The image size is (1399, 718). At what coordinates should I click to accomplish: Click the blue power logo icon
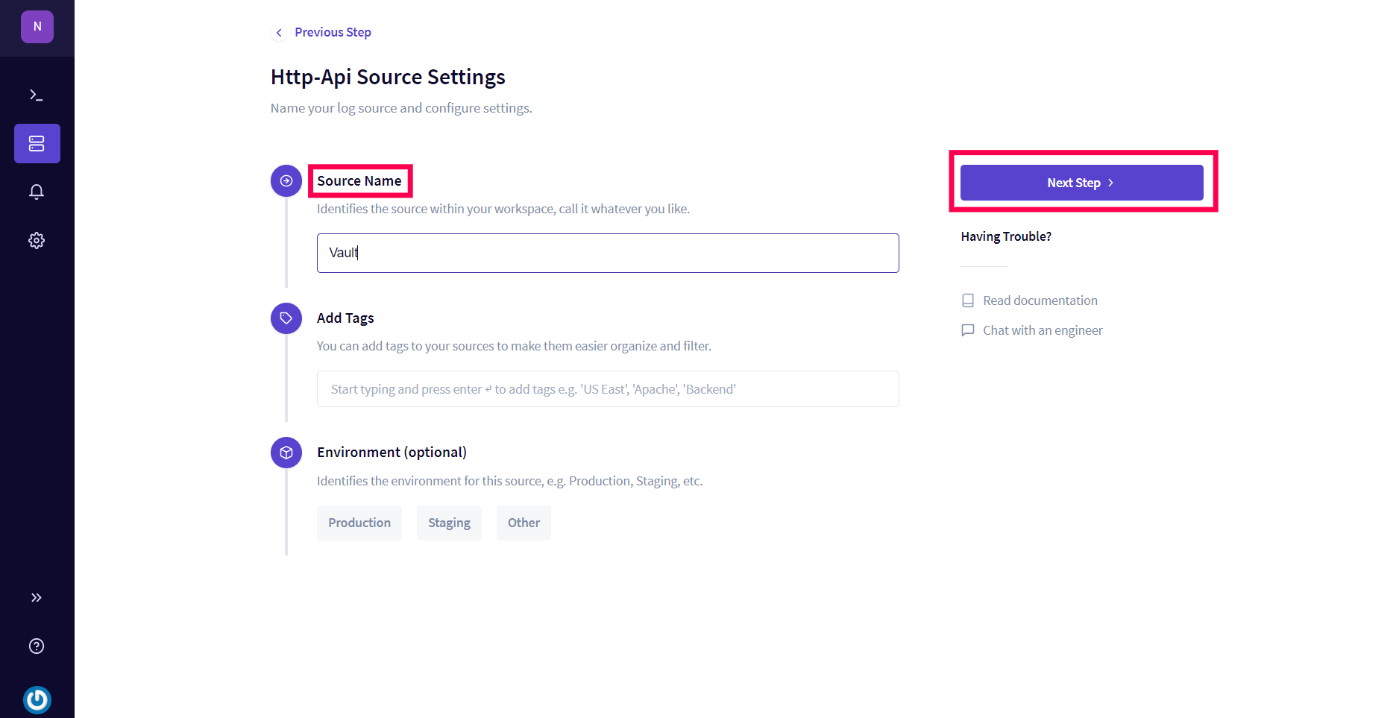[x=37, y=699]
